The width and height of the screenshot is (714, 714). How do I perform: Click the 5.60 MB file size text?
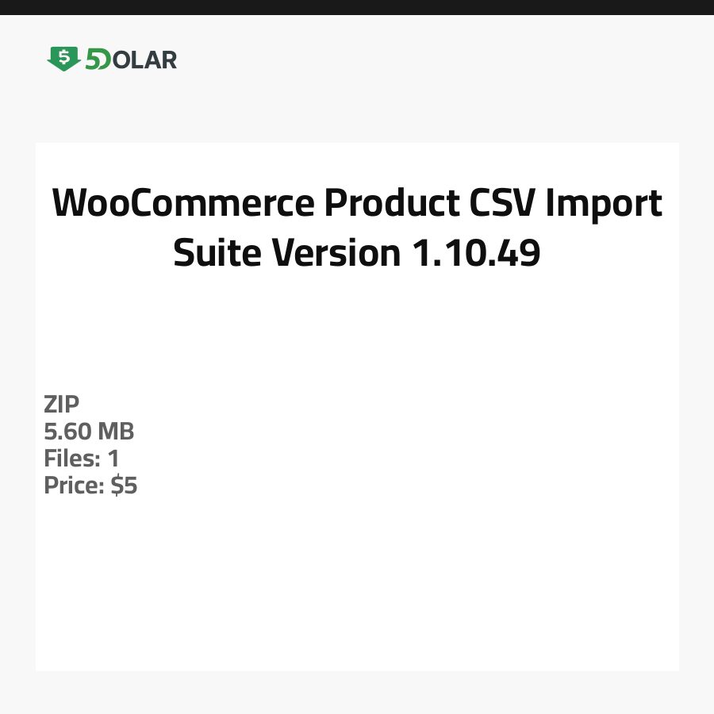click(x=89, y=432)
